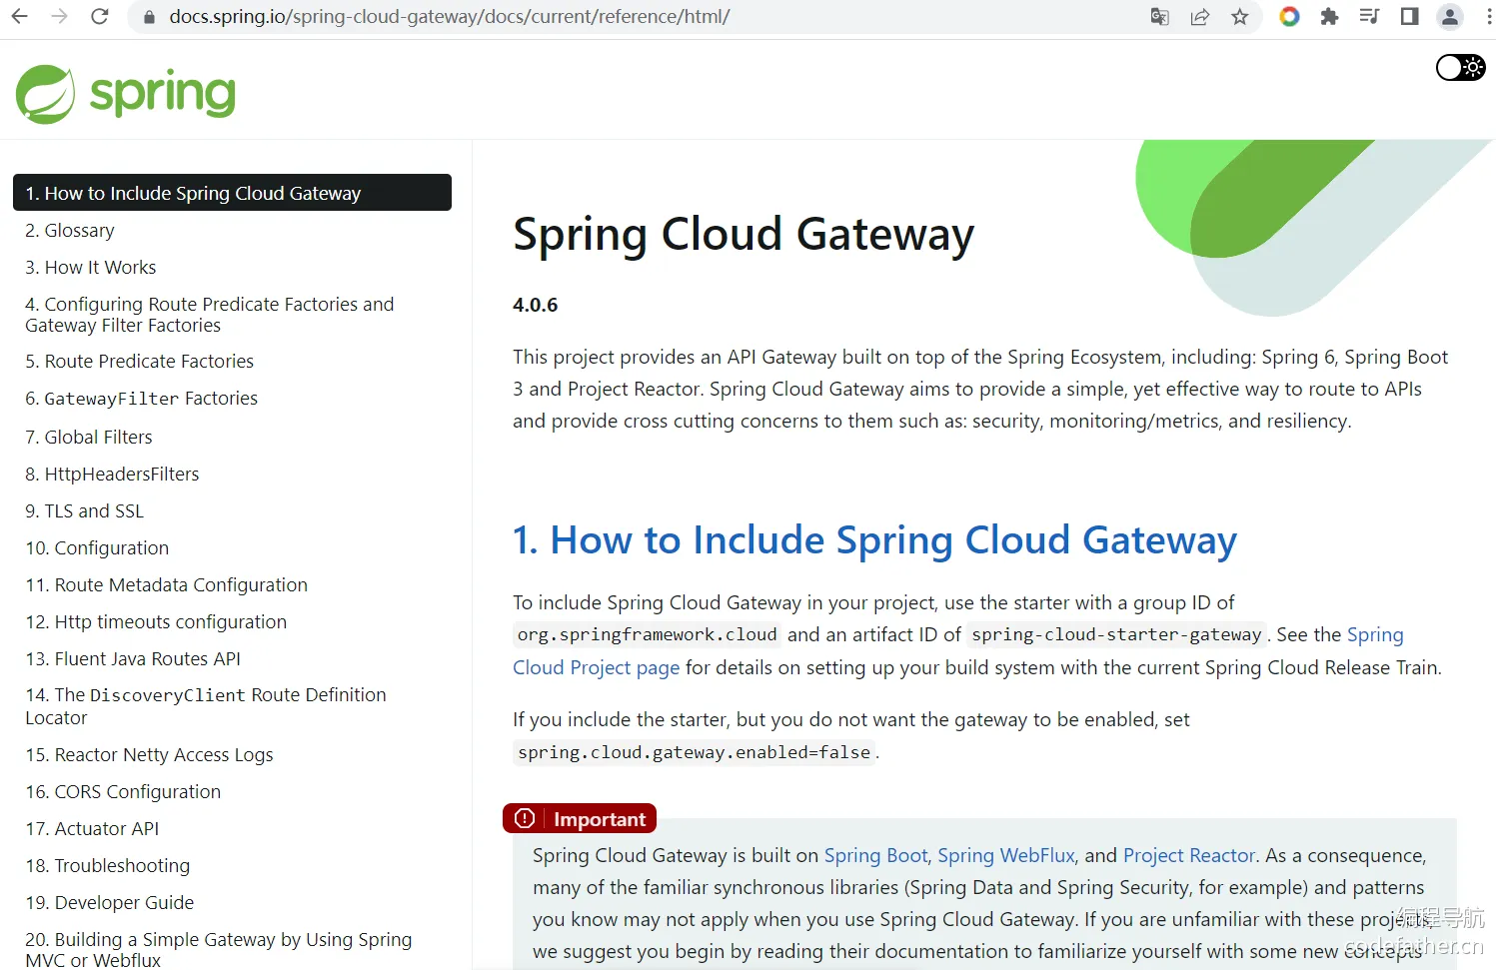Image resolution: width=1496 pixels, height=970 pixels.
Task: Go to '9. TLS and SSL' section
Action: click(x=85, y=511)
